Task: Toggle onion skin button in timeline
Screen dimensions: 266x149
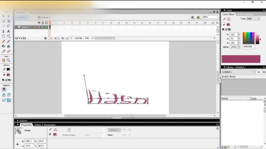Action: coord(55,38)
